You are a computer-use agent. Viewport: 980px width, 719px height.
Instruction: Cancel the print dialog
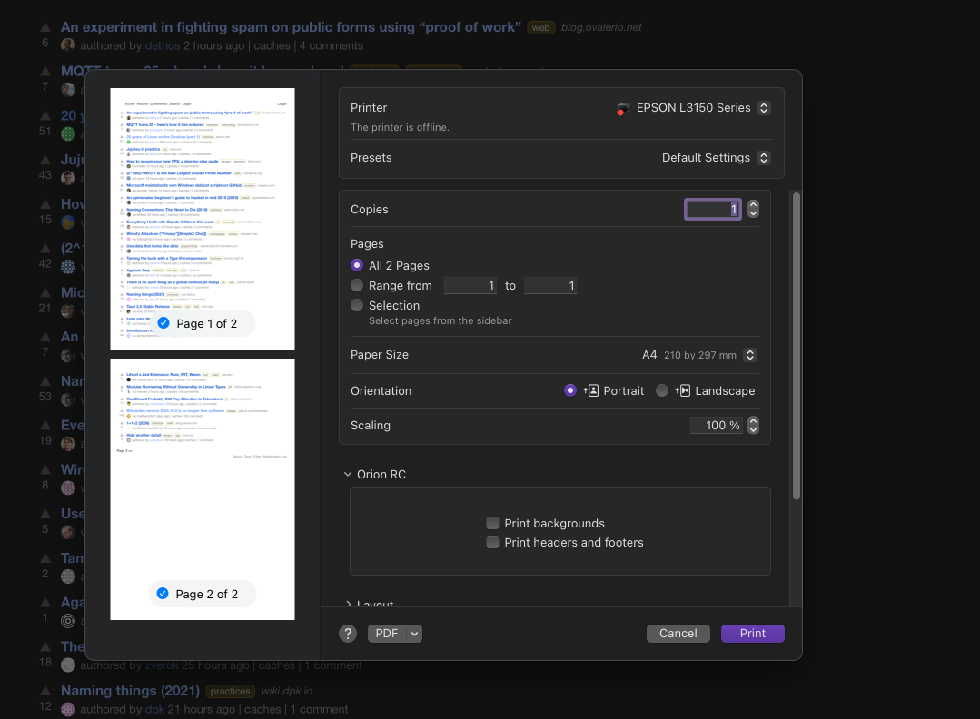pos(678,633)
